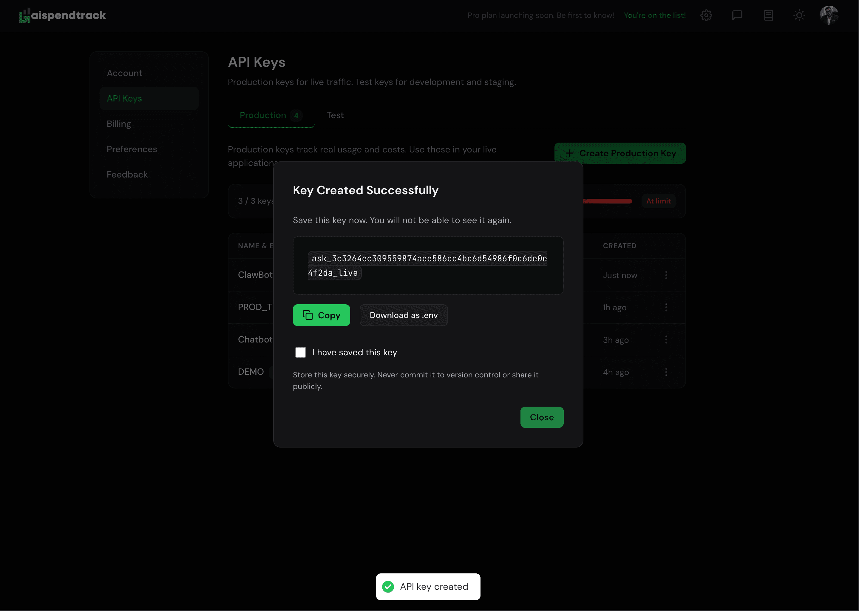Open the 'You're on the list!' link
Viewport: 859px width, 611px height.
click(x=654, y=15)
